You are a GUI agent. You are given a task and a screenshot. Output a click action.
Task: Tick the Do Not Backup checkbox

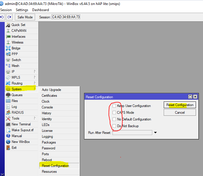[x=114, y=126]
